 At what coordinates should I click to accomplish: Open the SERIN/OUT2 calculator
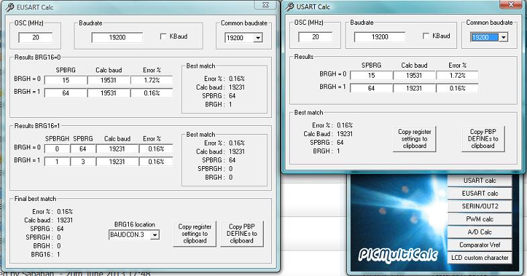click(480, 206)
